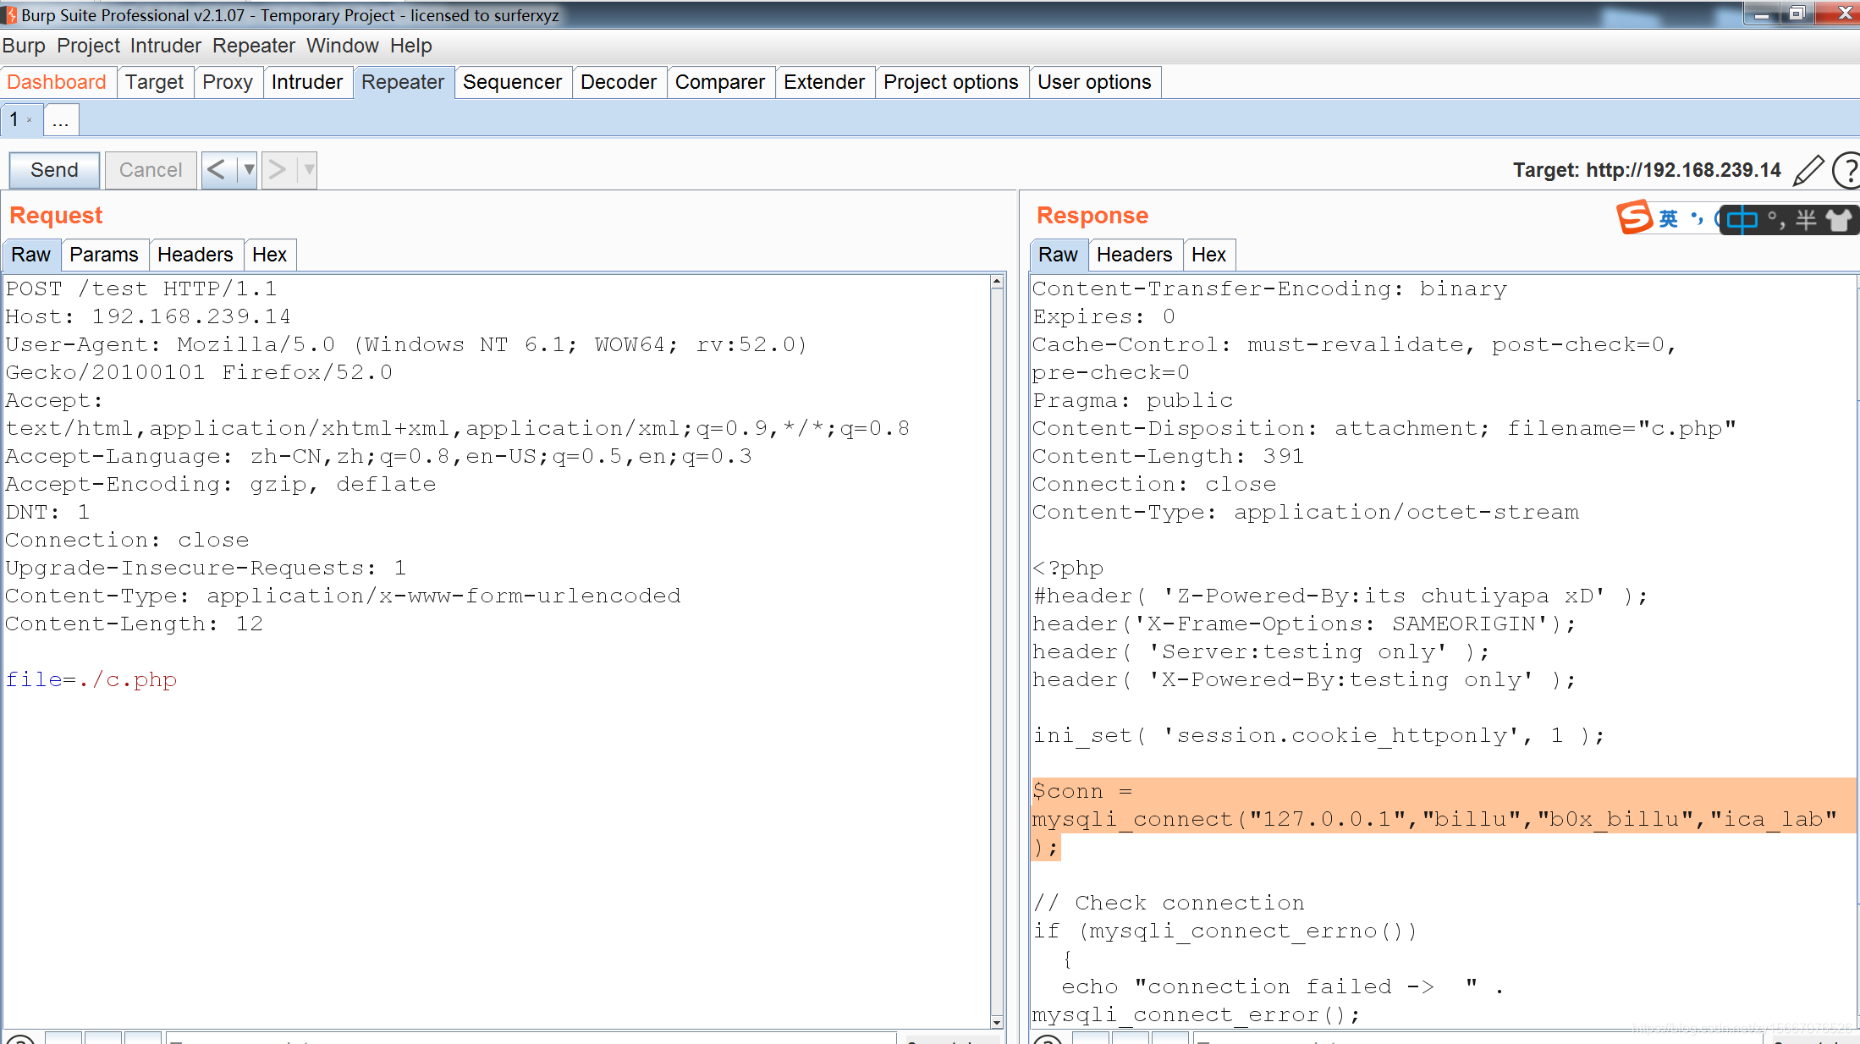Switch to the Proxy tab
This screenshot has height=1044, width=1860.
point(228,82)
